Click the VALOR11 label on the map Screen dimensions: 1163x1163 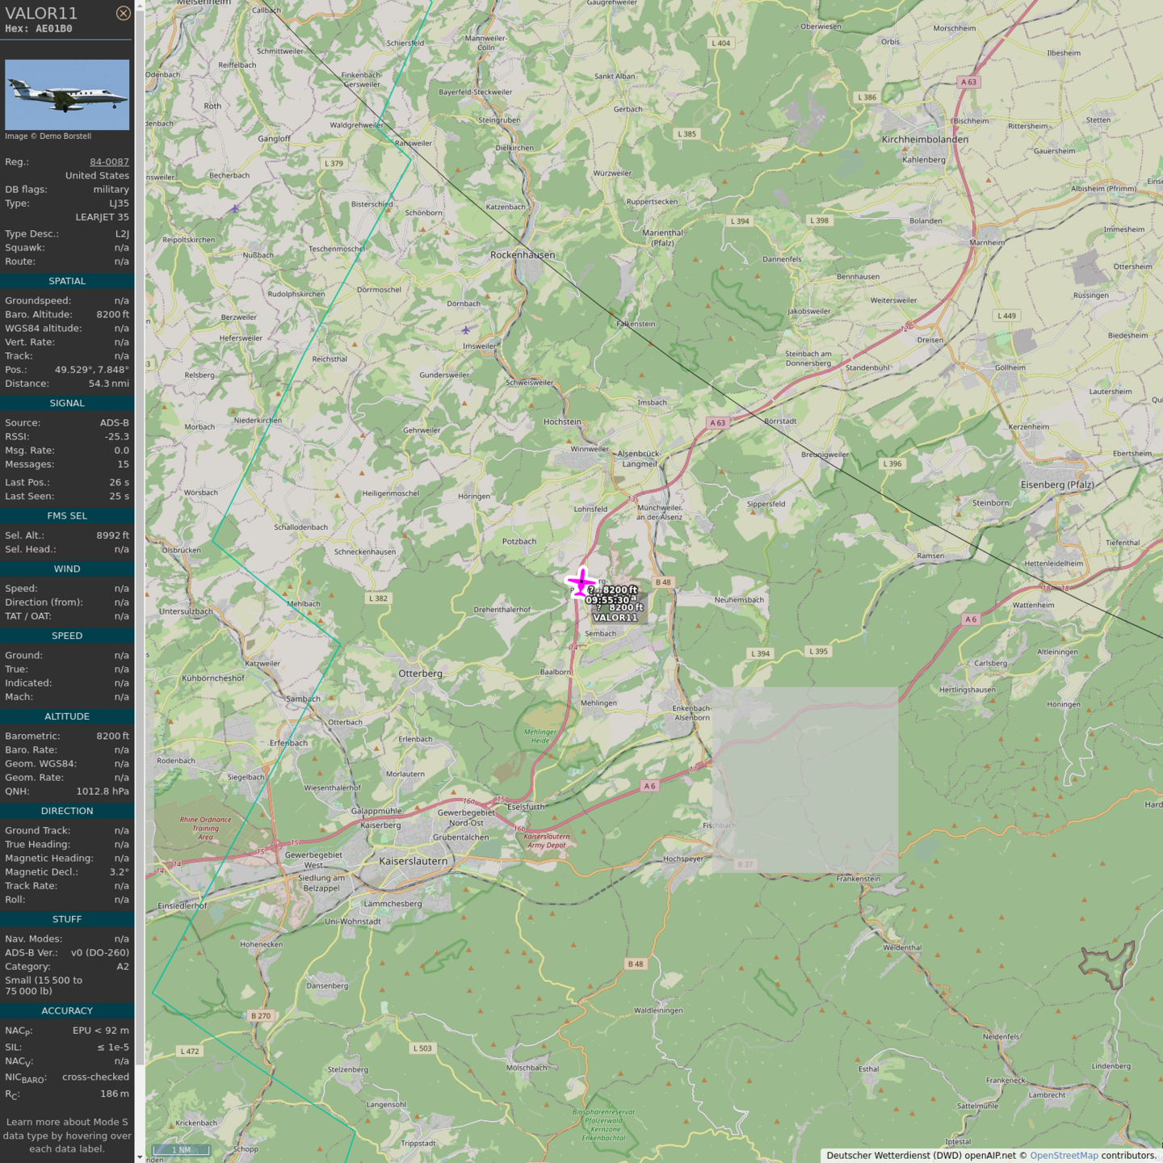(615, 618)
